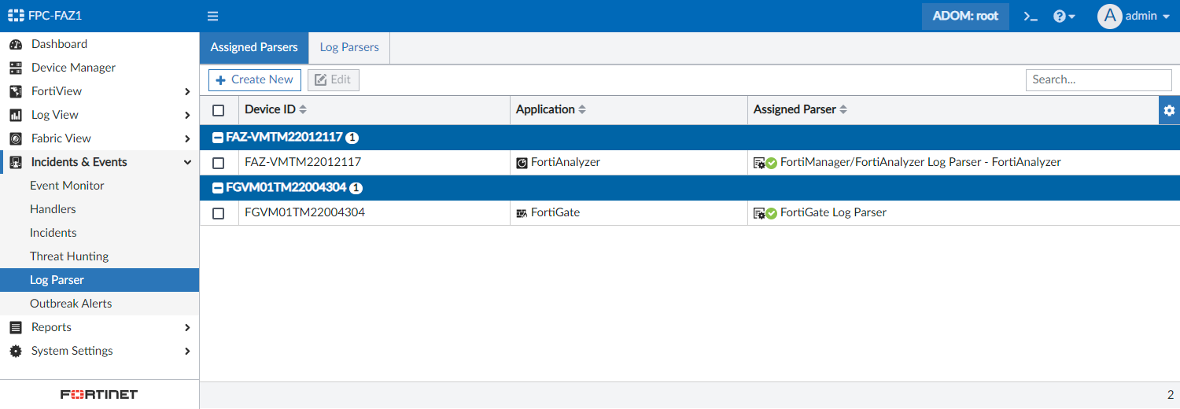Click the FPC-FAZ1 hostname text
Image resolution: width=1180 pixels, height=409 pixels.
[x=55, y=16]
